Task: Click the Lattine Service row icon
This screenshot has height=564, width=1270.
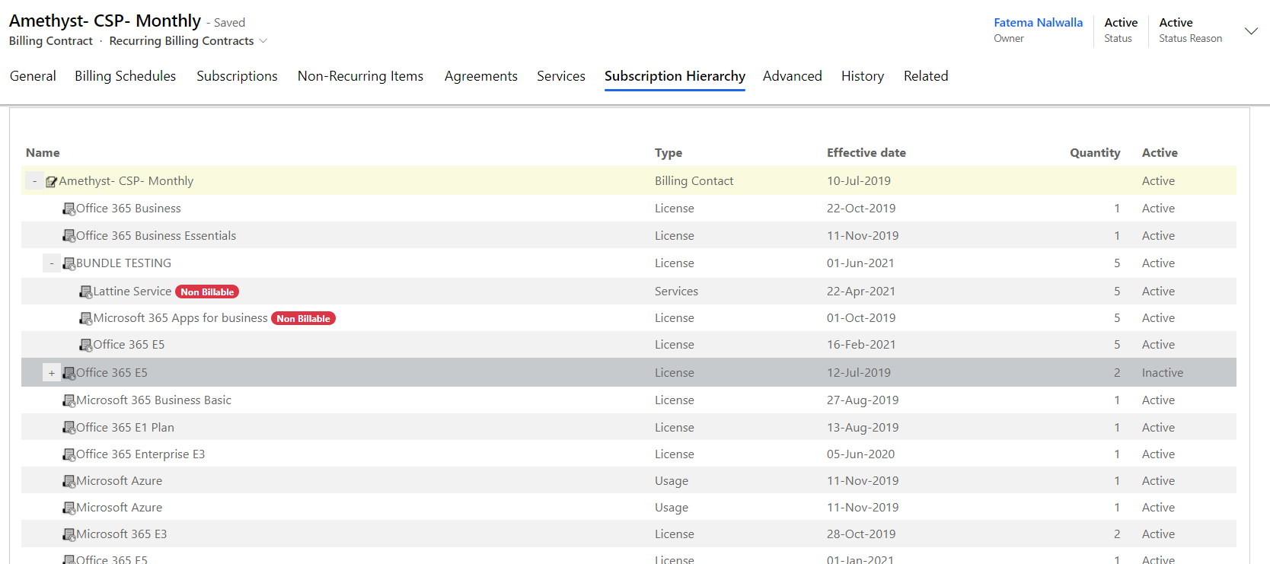Action: point(86,292)
